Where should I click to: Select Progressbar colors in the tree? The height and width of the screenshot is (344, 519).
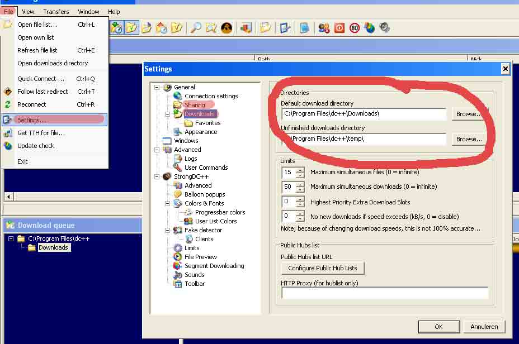(220, 212)
